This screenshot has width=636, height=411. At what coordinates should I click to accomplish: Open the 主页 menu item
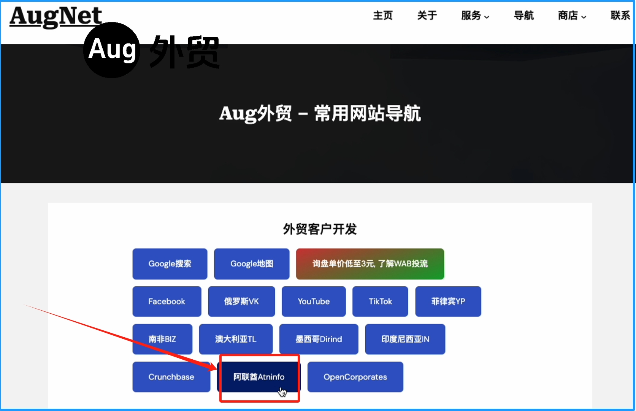coord(383,16)
